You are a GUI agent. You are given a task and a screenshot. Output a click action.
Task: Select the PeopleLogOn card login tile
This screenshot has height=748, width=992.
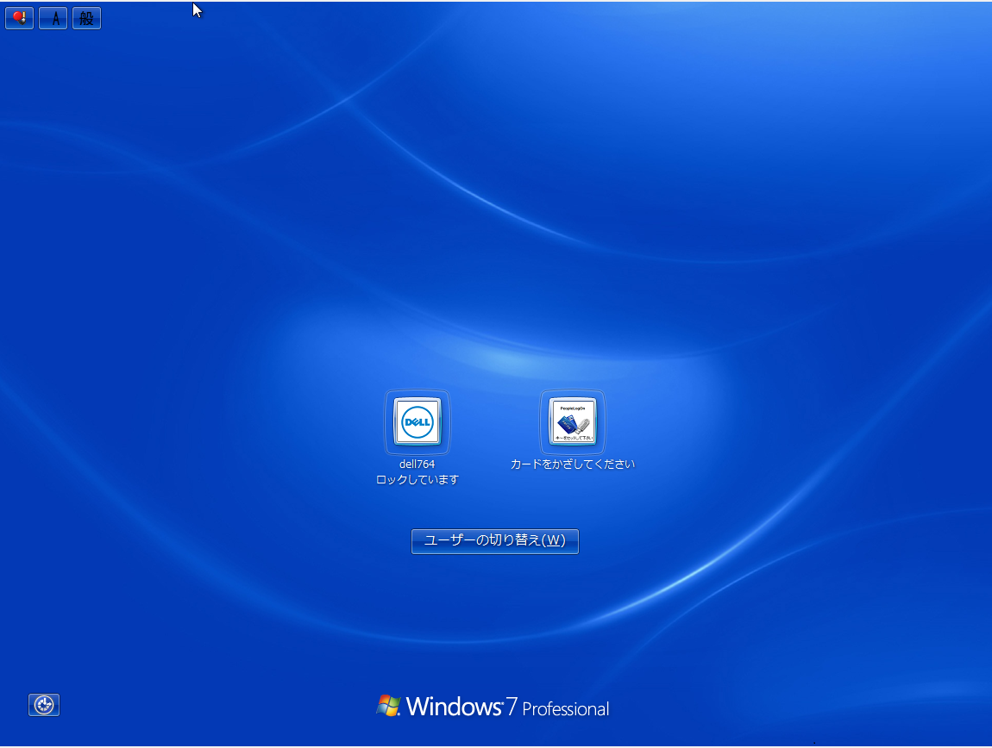click(x=573, y=421)
